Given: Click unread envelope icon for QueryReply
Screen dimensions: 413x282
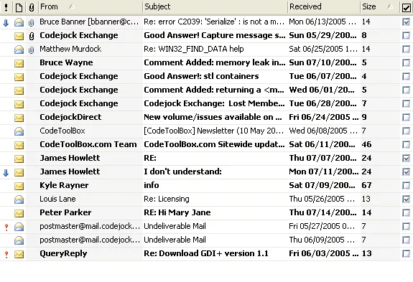Looking at the screenshot, I should point(19,255).
